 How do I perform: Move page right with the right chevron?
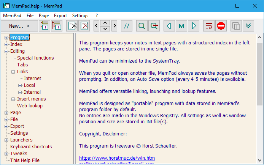115,26
